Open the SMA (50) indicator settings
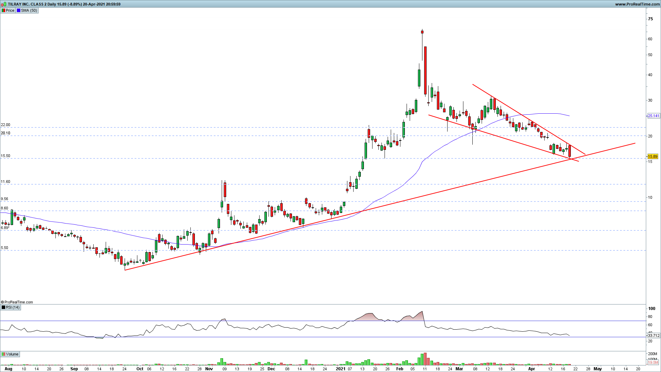This screenshot has height=372, width=661. point(29,10)
